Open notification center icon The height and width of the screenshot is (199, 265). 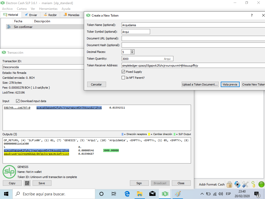coord(257,194)
